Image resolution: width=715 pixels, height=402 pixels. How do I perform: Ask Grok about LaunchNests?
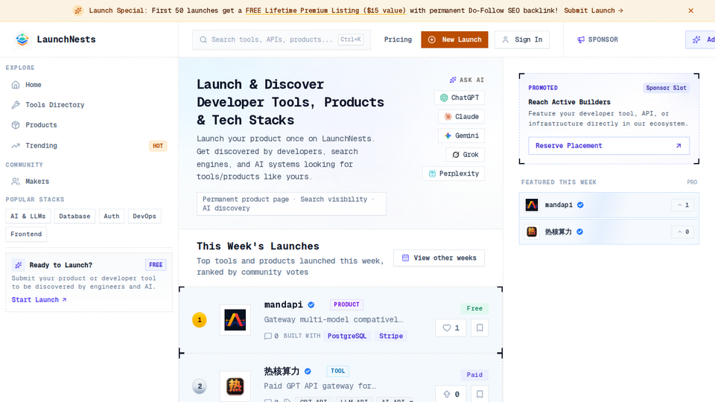pos(465,155)
